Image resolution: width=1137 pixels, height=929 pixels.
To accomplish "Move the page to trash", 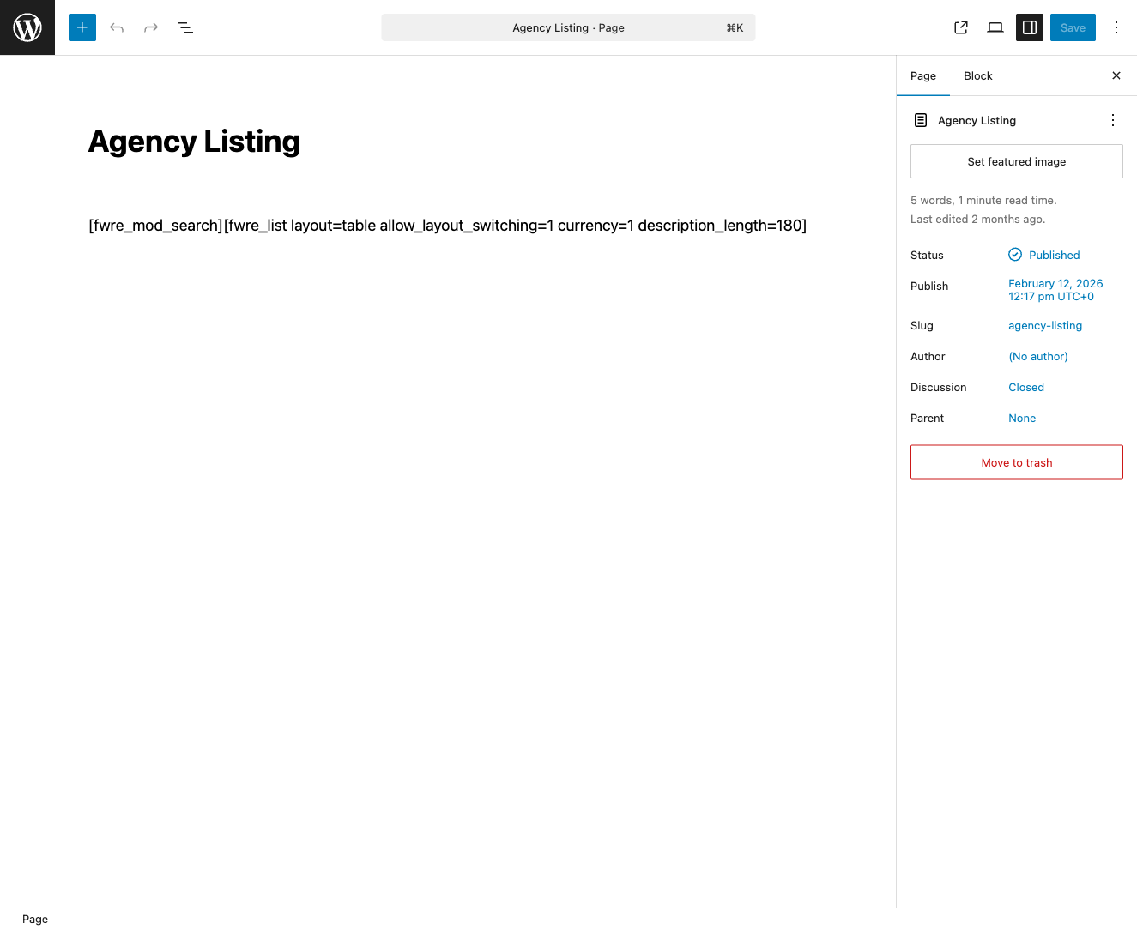I will pos(1016,462).
